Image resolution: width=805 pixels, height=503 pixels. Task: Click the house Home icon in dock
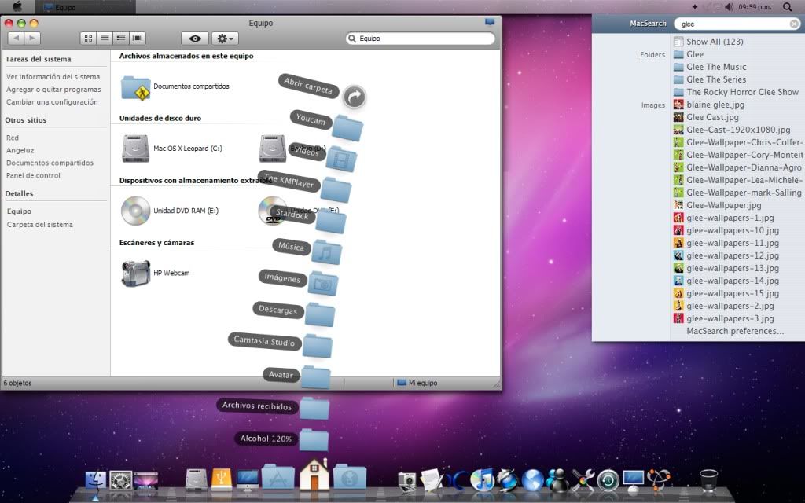pos(314,475)
